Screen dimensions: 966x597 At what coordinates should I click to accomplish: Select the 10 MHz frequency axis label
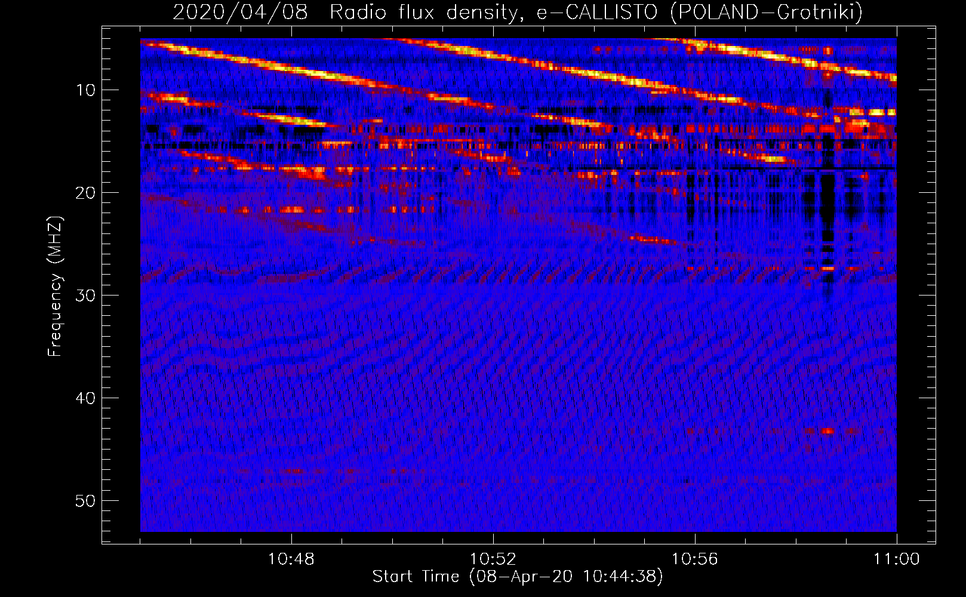click(x=86, y=90)
